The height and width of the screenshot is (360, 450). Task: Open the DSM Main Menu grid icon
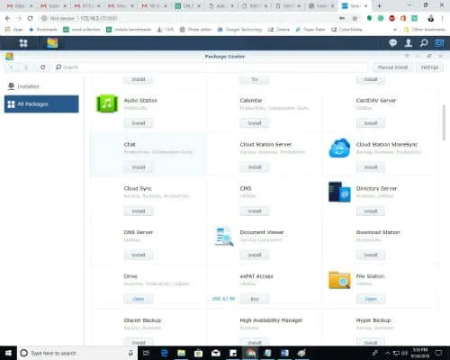coord(23,43)
